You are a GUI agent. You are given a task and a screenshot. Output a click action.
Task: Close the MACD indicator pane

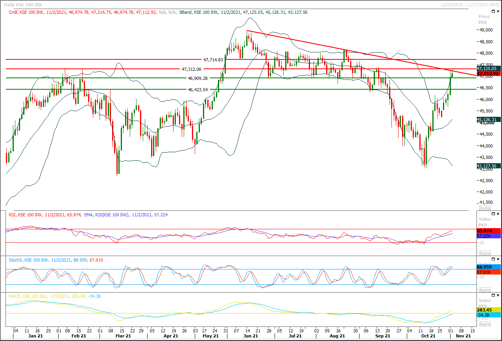pos(498,296)
